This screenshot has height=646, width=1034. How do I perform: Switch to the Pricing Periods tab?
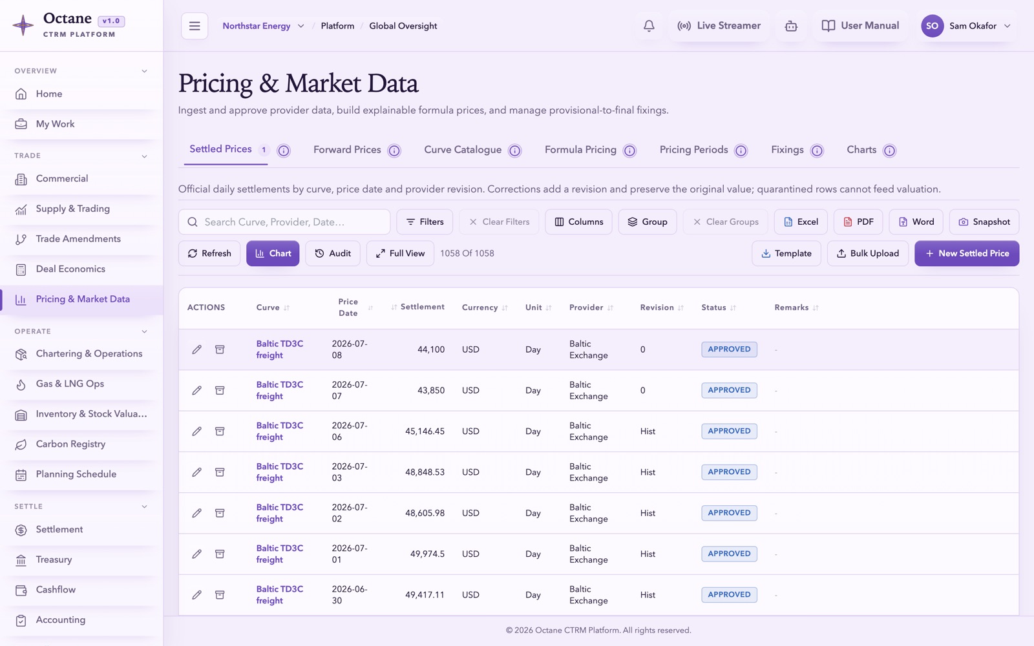[x=693, y=150]
